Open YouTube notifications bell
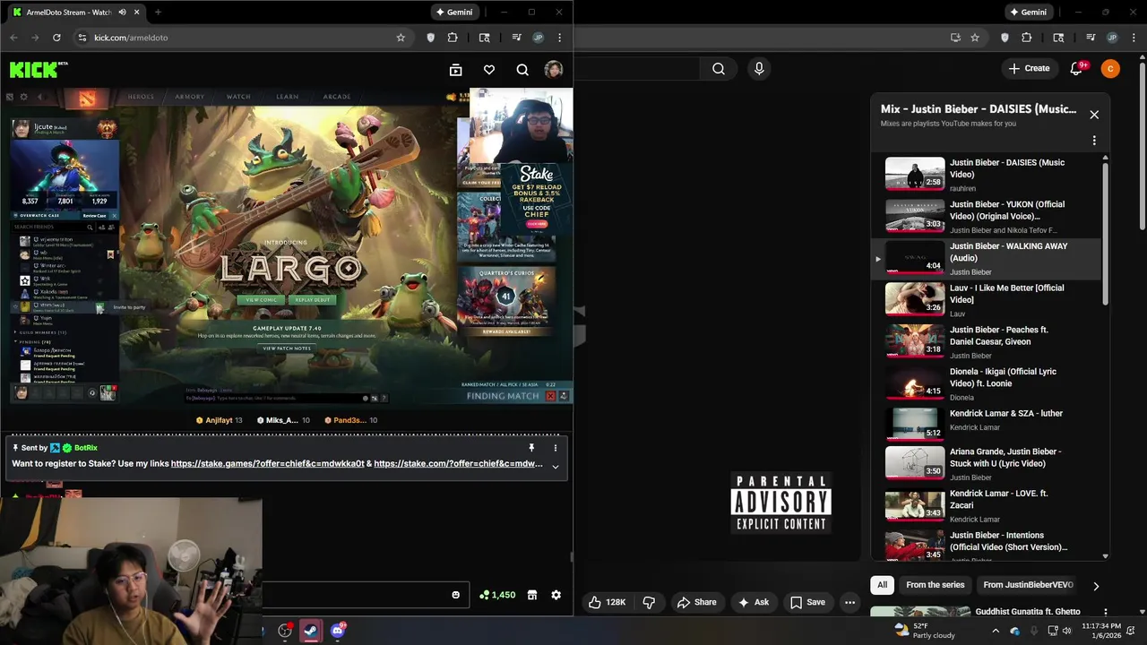Image resolution: width=1147 pixels, height=645 pixels. [x=1077, y=68]
